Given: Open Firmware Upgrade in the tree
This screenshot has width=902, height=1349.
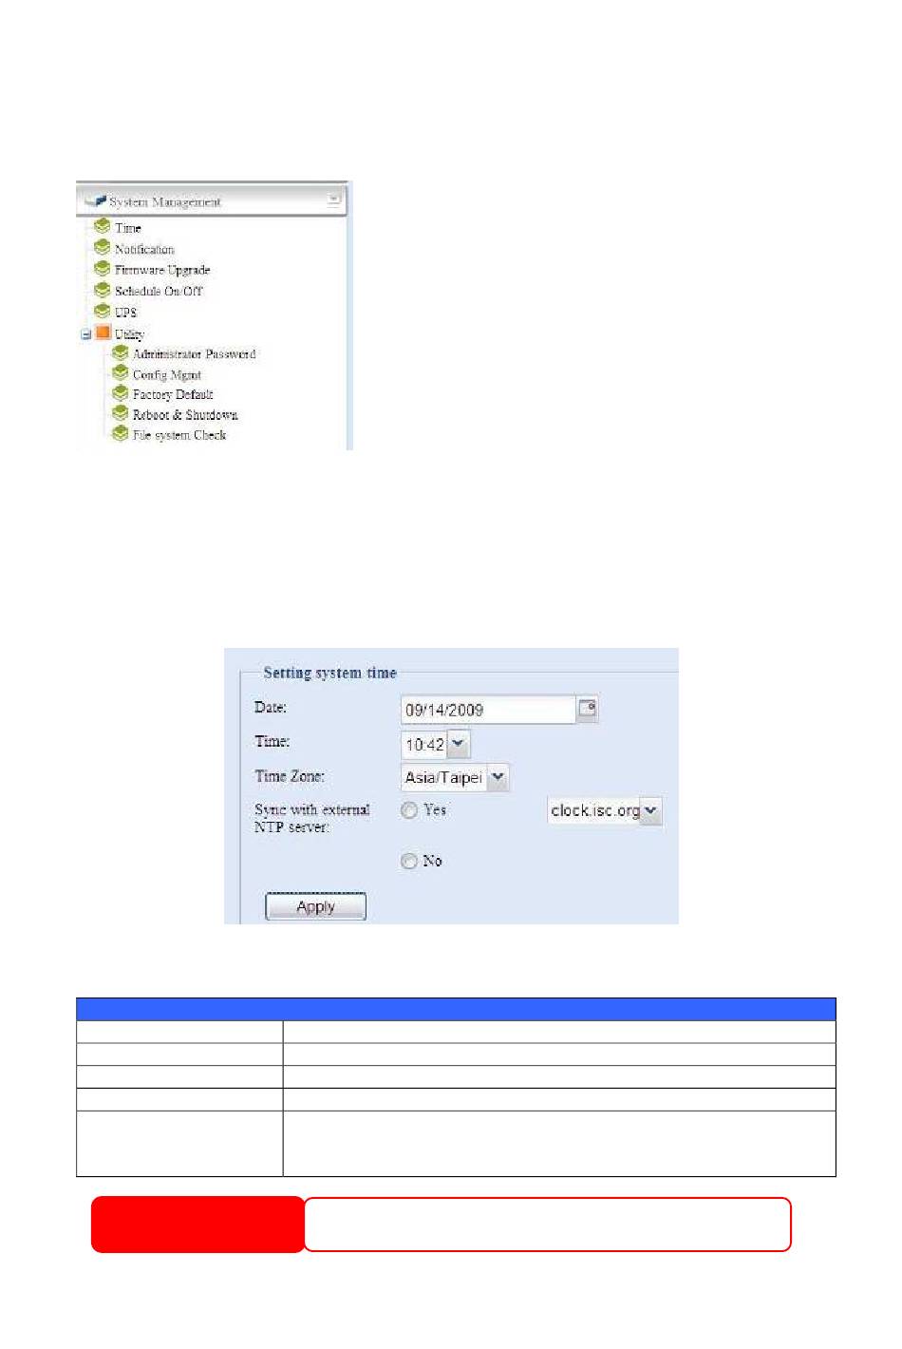Looking at the screenshot, I should 162,270.
